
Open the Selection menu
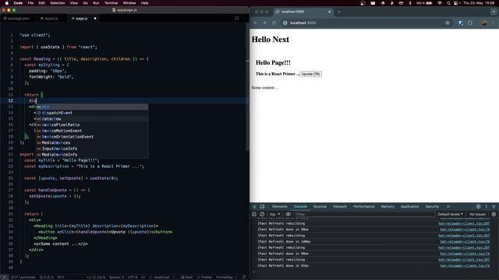58,3
